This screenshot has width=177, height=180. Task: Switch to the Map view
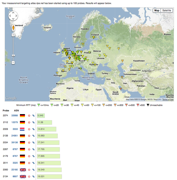click(157, 11)
